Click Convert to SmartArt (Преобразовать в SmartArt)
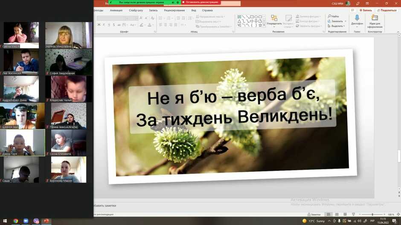This screenshot has height=225, width=401. (x=214, y=26)
